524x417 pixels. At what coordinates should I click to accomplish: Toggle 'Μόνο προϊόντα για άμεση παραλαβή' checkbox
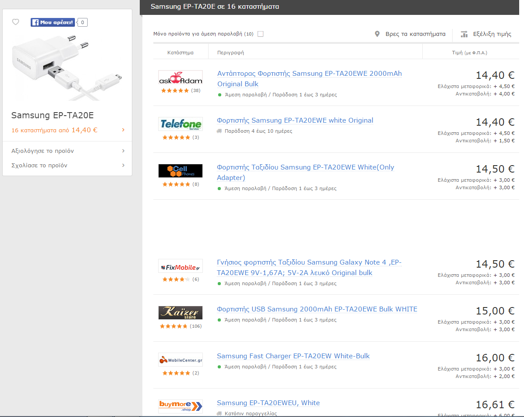click(x=261, y=34)
